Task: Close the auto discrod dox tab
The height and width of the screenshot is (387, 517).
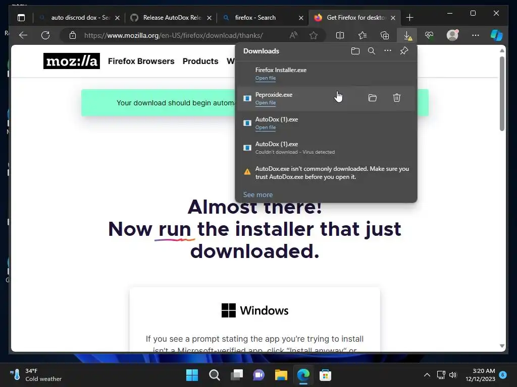Action: [x=117, y=18]
